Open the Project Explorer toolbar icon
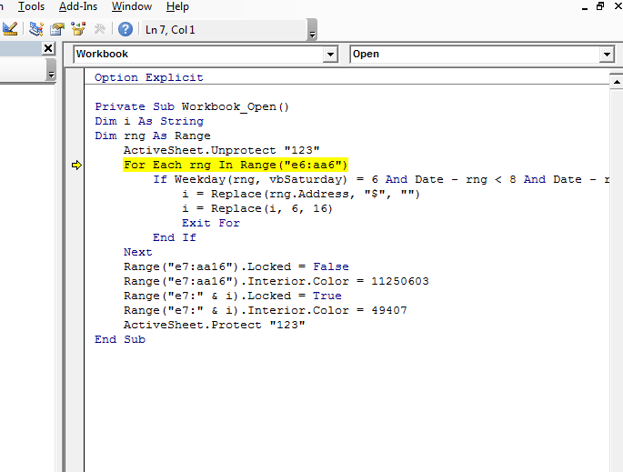The height and width of the screenshot is (472, 623). 36,29
